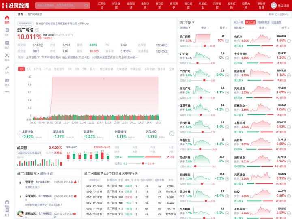The width and height of the screenshot is (292, 219).
Task: Click plus icon in 广西广电 row
Action: click(x=227, y=75)
